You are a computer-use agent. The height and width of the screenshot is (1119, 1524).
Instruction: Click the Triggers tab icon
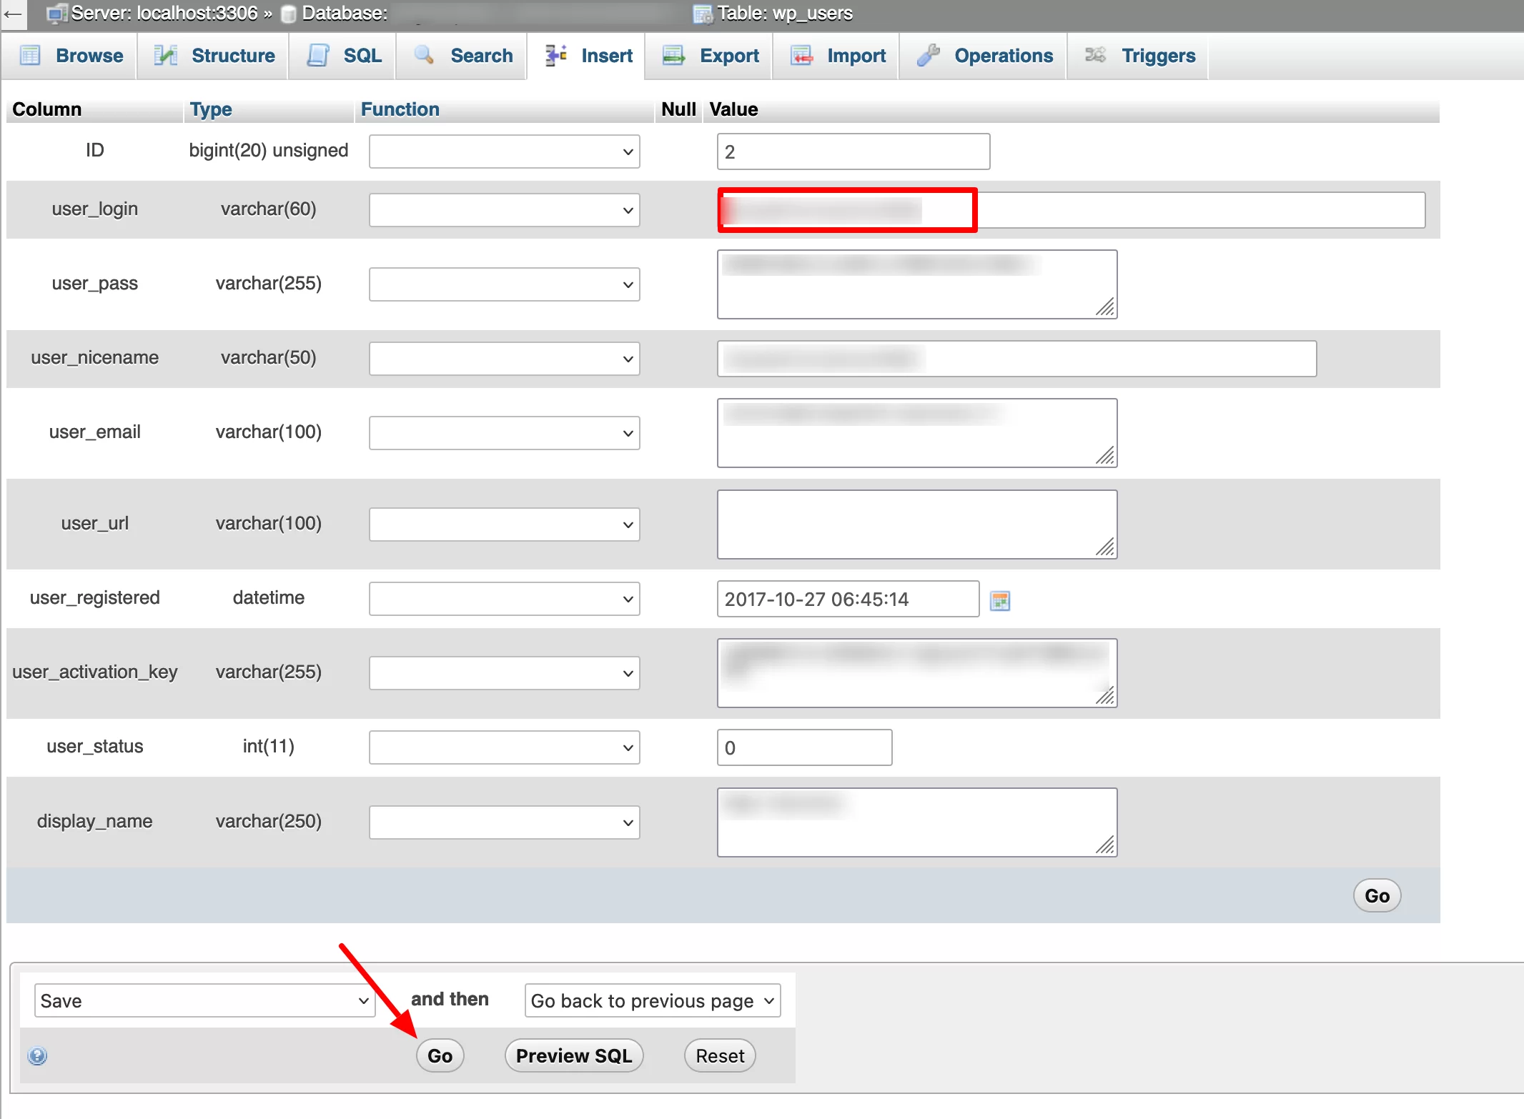(1095, 55)
